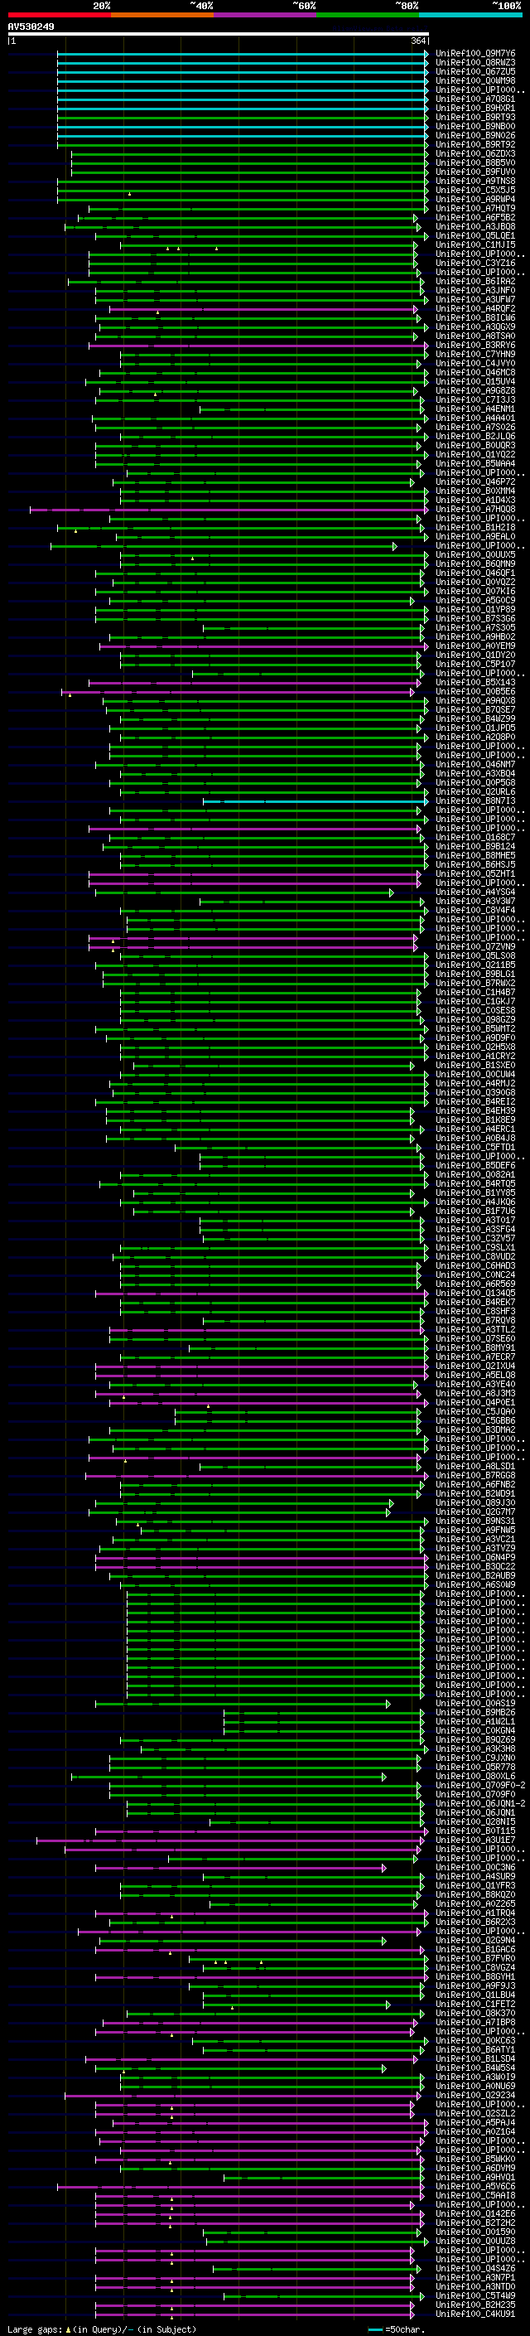530x2336 pixels.
Task: Click label UniRef100_B4W5S4
Action: point(475,2068)
